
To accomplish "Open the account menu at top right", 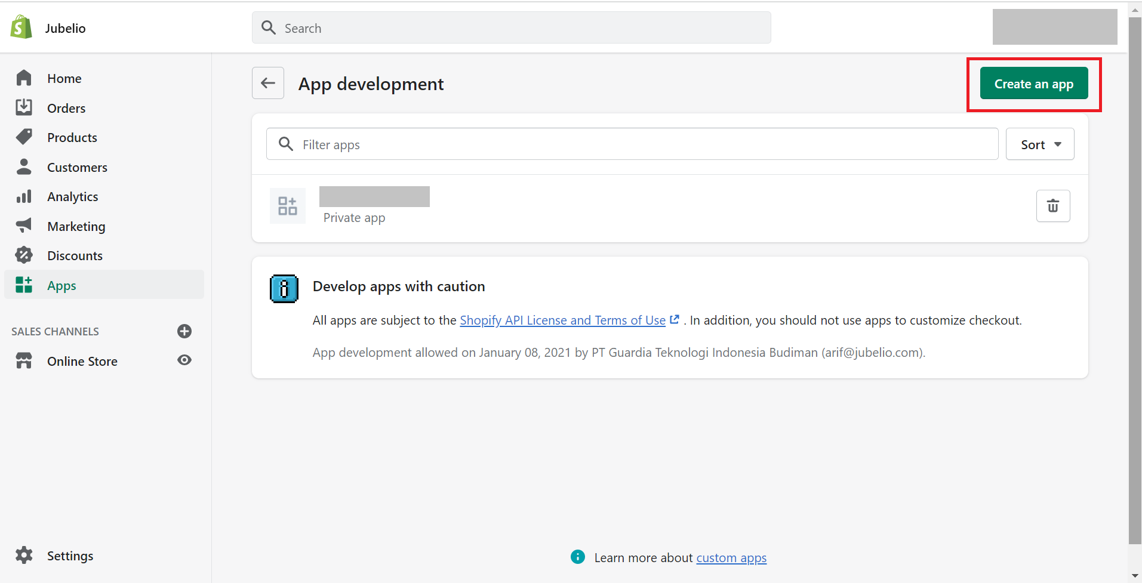I will click(1055, 27).
